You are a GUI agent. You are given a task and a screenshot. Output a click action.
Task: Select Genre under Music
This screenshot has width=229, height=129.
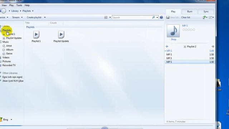[9, 53]
